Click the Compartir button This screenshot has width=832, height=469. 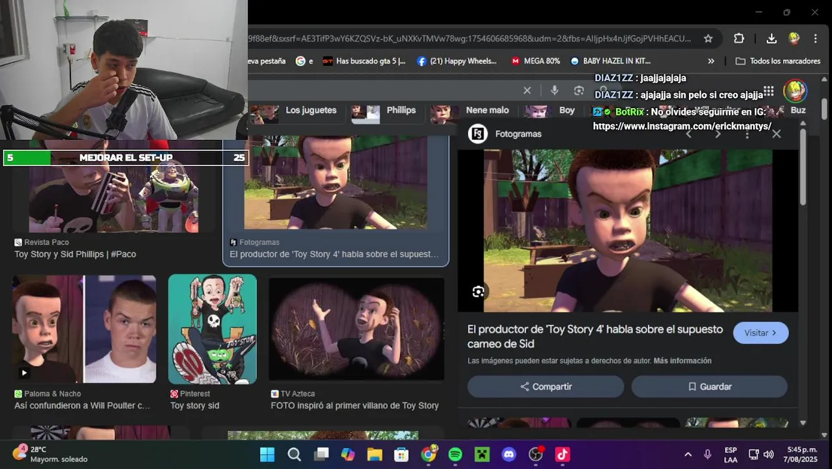546,386
